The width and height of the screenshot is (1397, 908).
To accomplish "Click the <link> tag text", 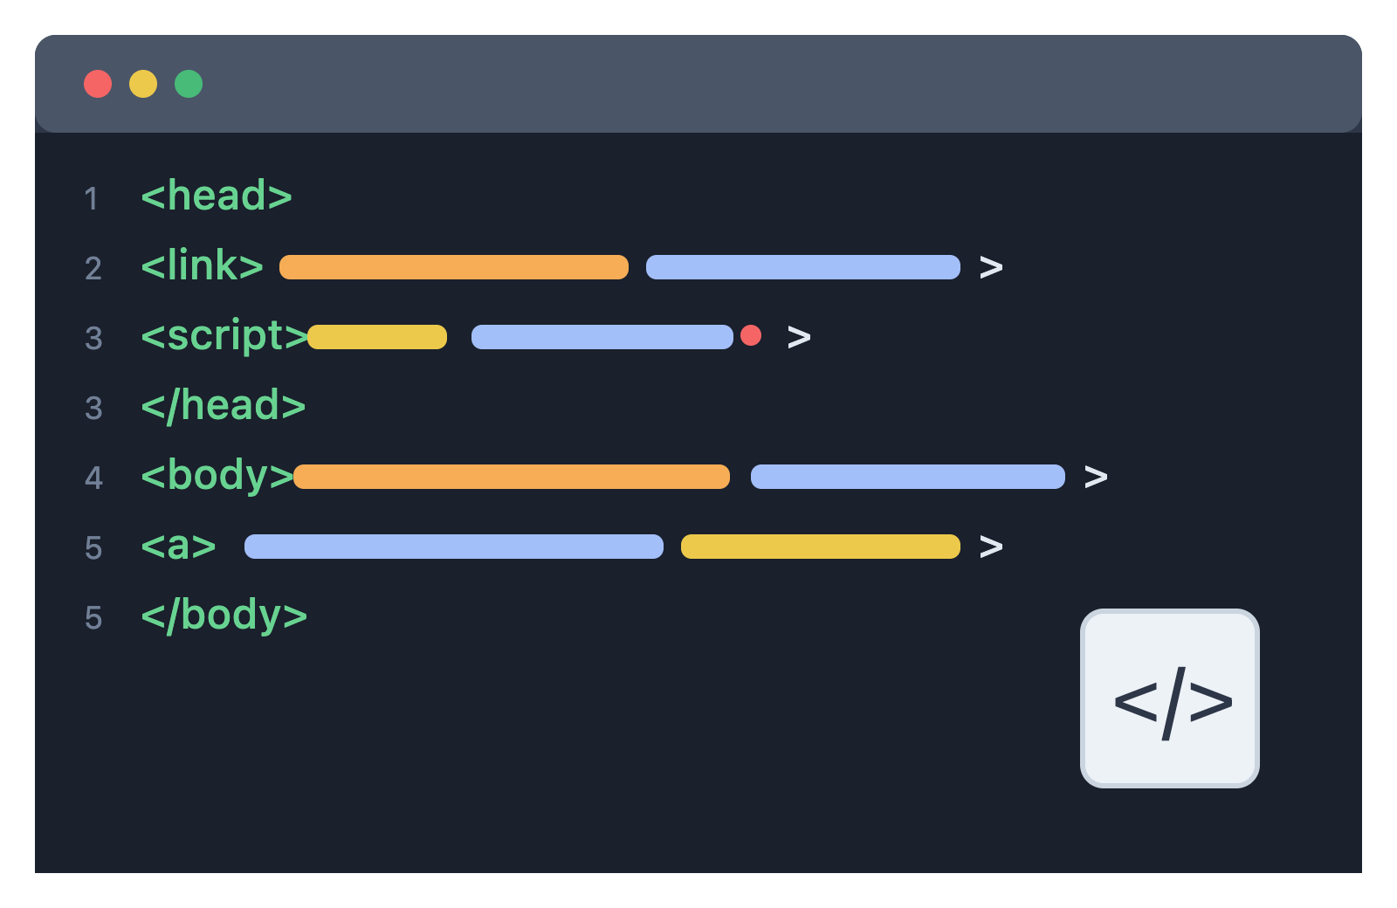I will (x=203, y=265).
